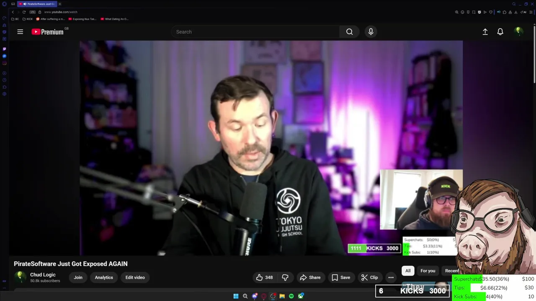Open Spotify from the taskbar
This screenshot has width=536, height=301.
pos(291,296)
